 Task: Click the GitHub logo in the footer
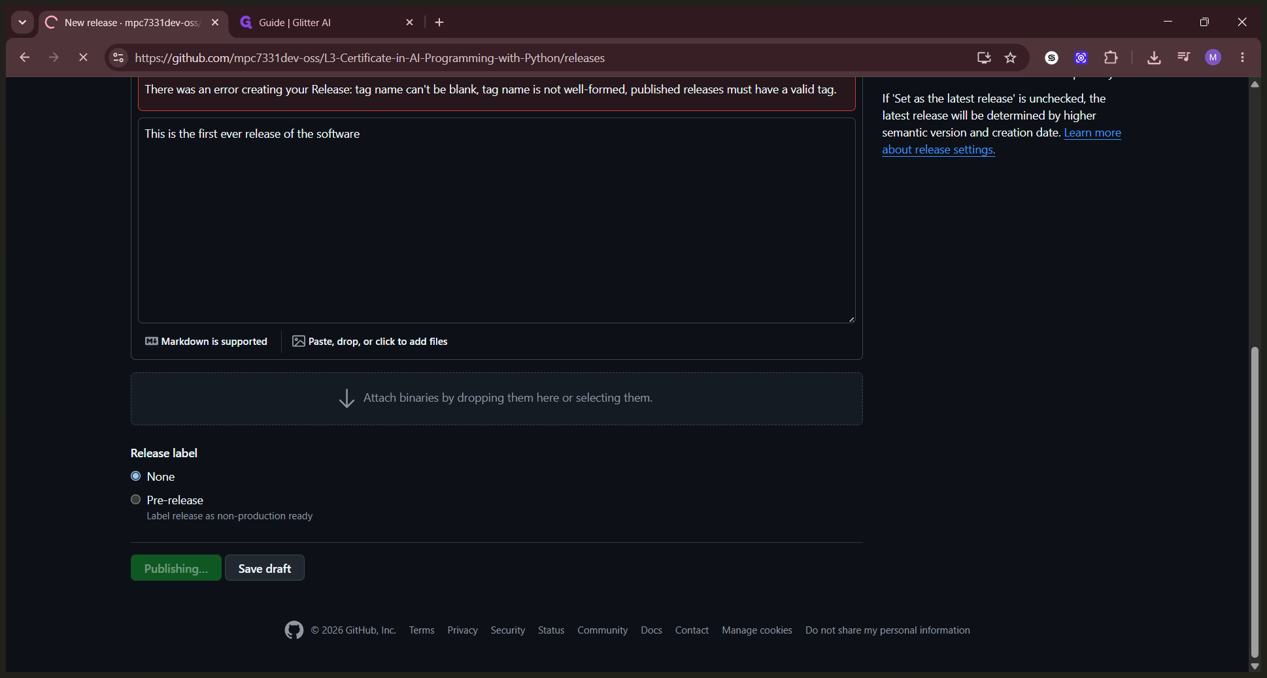tap(294, 630)
